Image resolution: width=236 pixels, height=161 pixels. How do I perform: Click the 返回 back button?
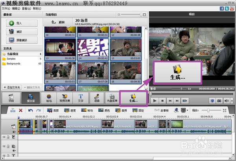tap(58, 22)
